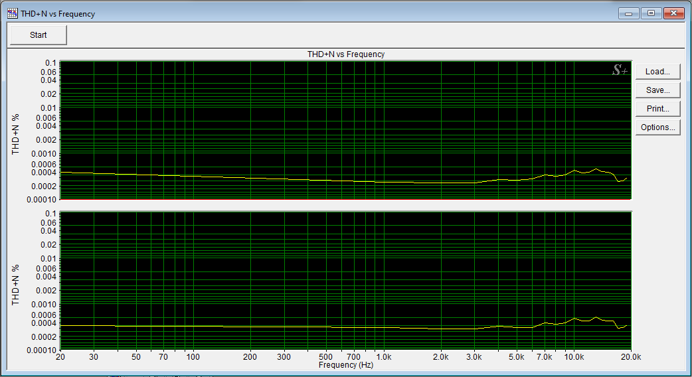
Task: Click the THD+N window title bar icon
Action: coord(13,14)
